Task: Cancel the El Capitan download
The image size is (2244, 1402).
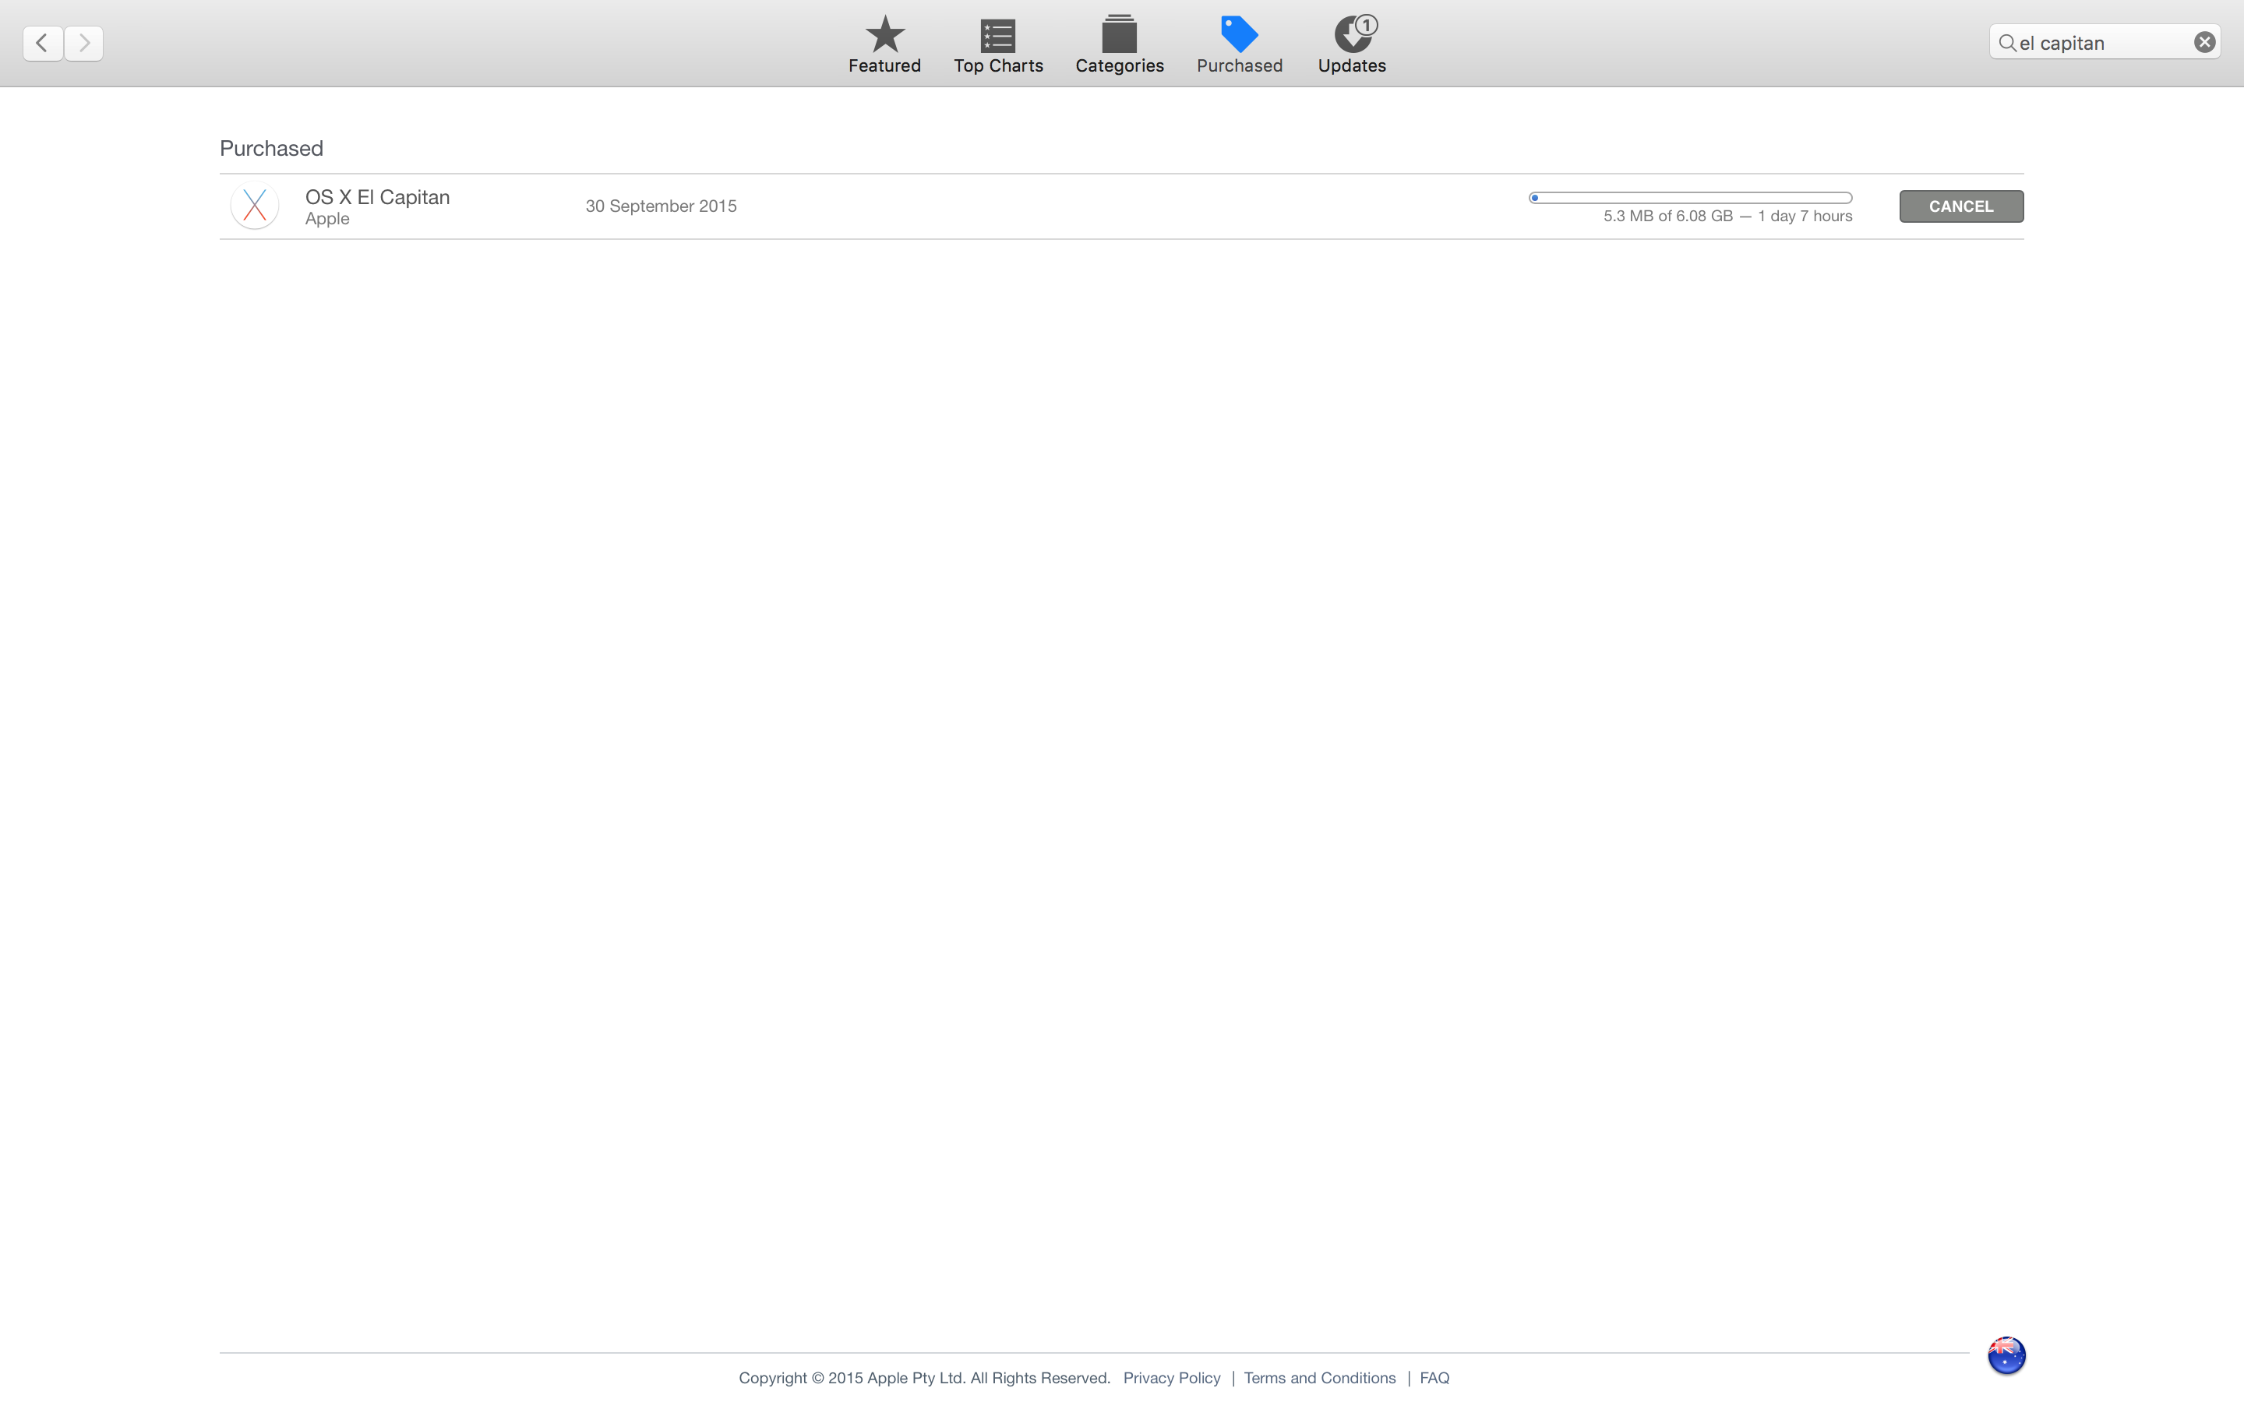Action: point(1960,206)
